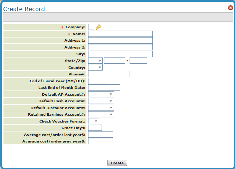The height and width of the screenshot is (169, 235).
Task: Expand Check Voucher Format dropdown
Action: pos(94,121)
